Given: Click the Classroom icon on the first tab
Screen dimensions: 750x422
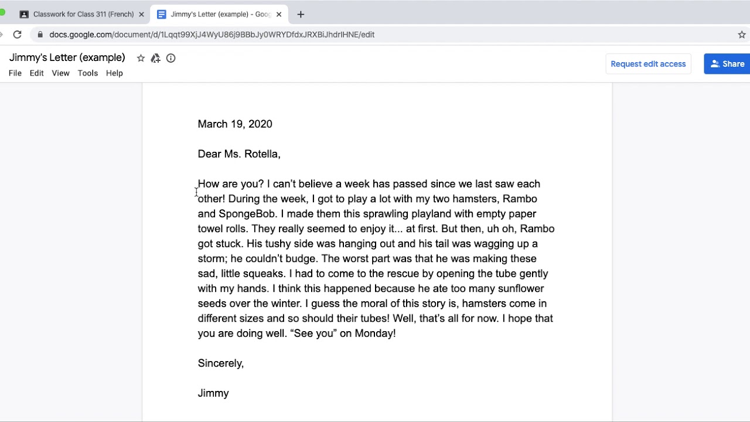Looking at the screenshot, I should coord(24,14).
